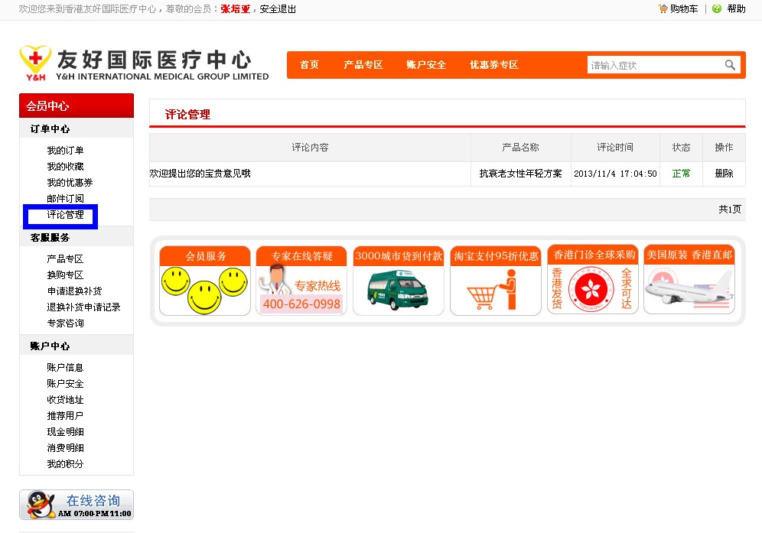The image size is (762, 533).
Task: Open the member service (会员服务) smiley card
Action: click(x=205, y=281)
